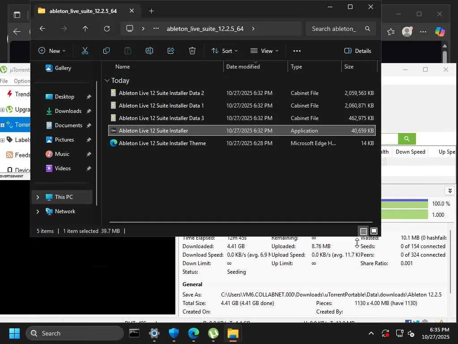This screenshot has width=458, height=344.
Task: Click the uTorrent 100.0 % progress bar
Action: point(404,204)
